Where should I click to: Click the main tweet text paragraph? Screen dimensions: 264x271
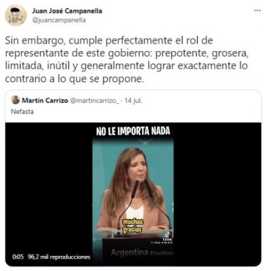coord(126,60)
